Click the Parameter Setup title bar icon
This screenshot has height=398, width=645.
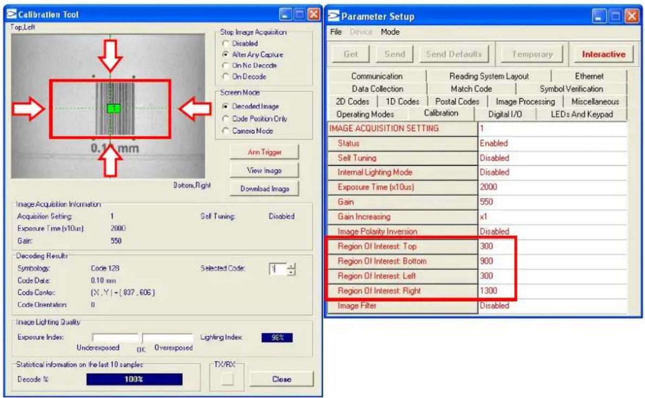334,16
